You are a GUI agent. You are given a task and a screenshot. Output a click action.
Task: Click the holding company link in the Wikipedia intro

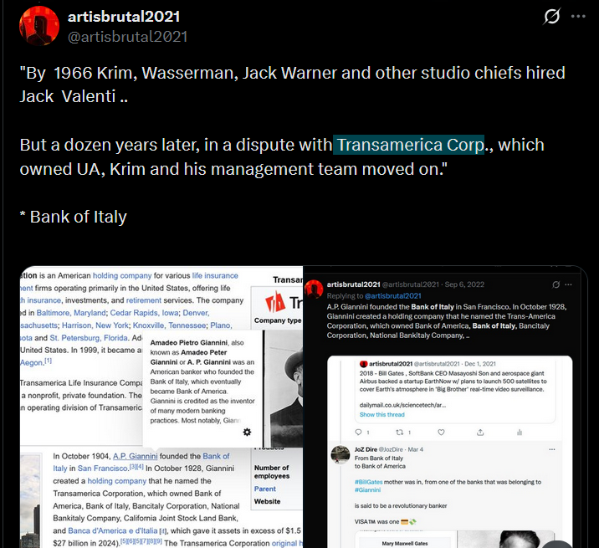click(x=122, y=275)
